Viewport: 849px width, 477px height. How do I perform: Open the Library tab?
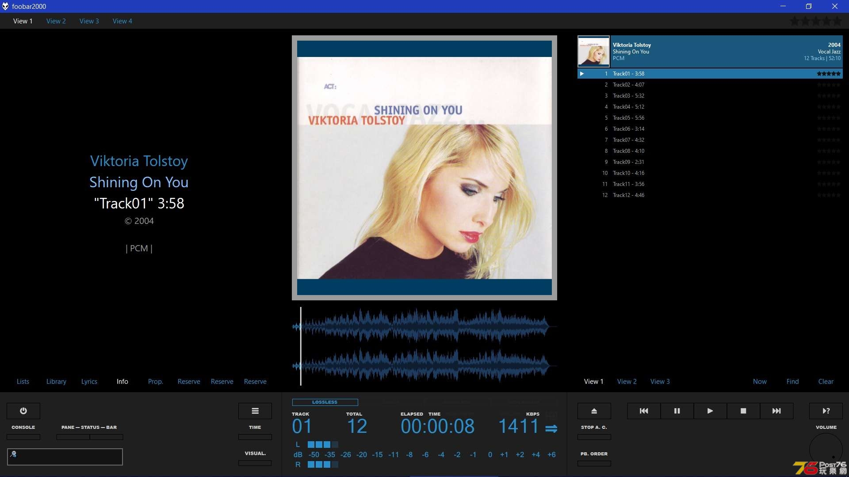[x=56, y=382]
